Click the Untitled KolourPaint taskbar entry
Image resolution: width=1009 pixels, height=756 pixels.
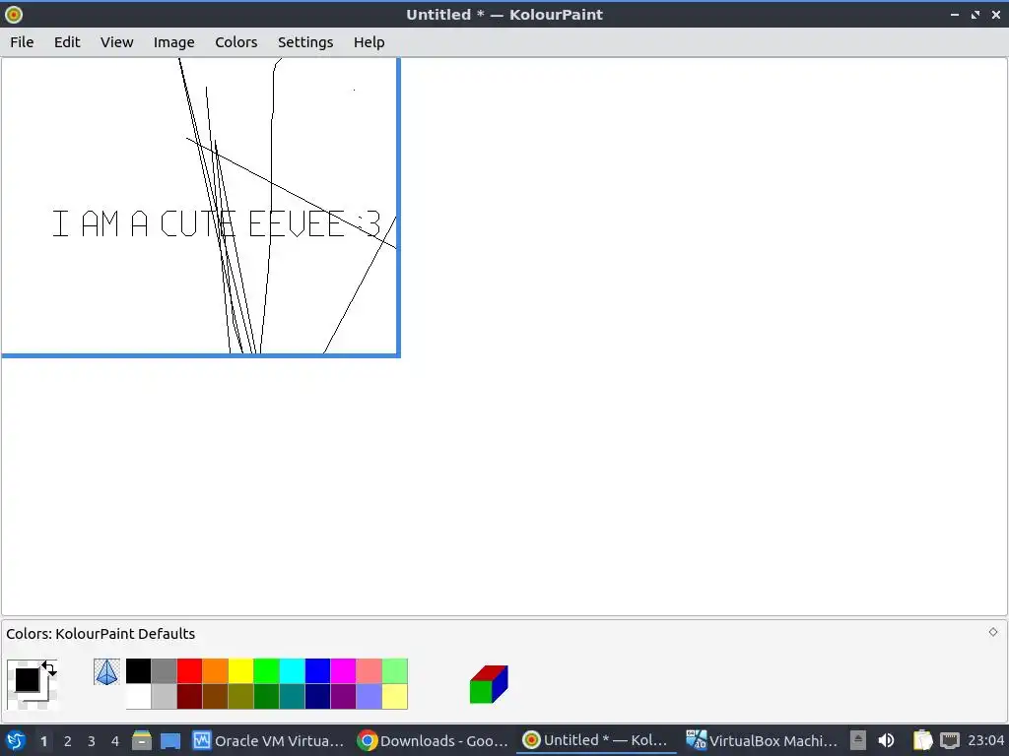[596, 740]
